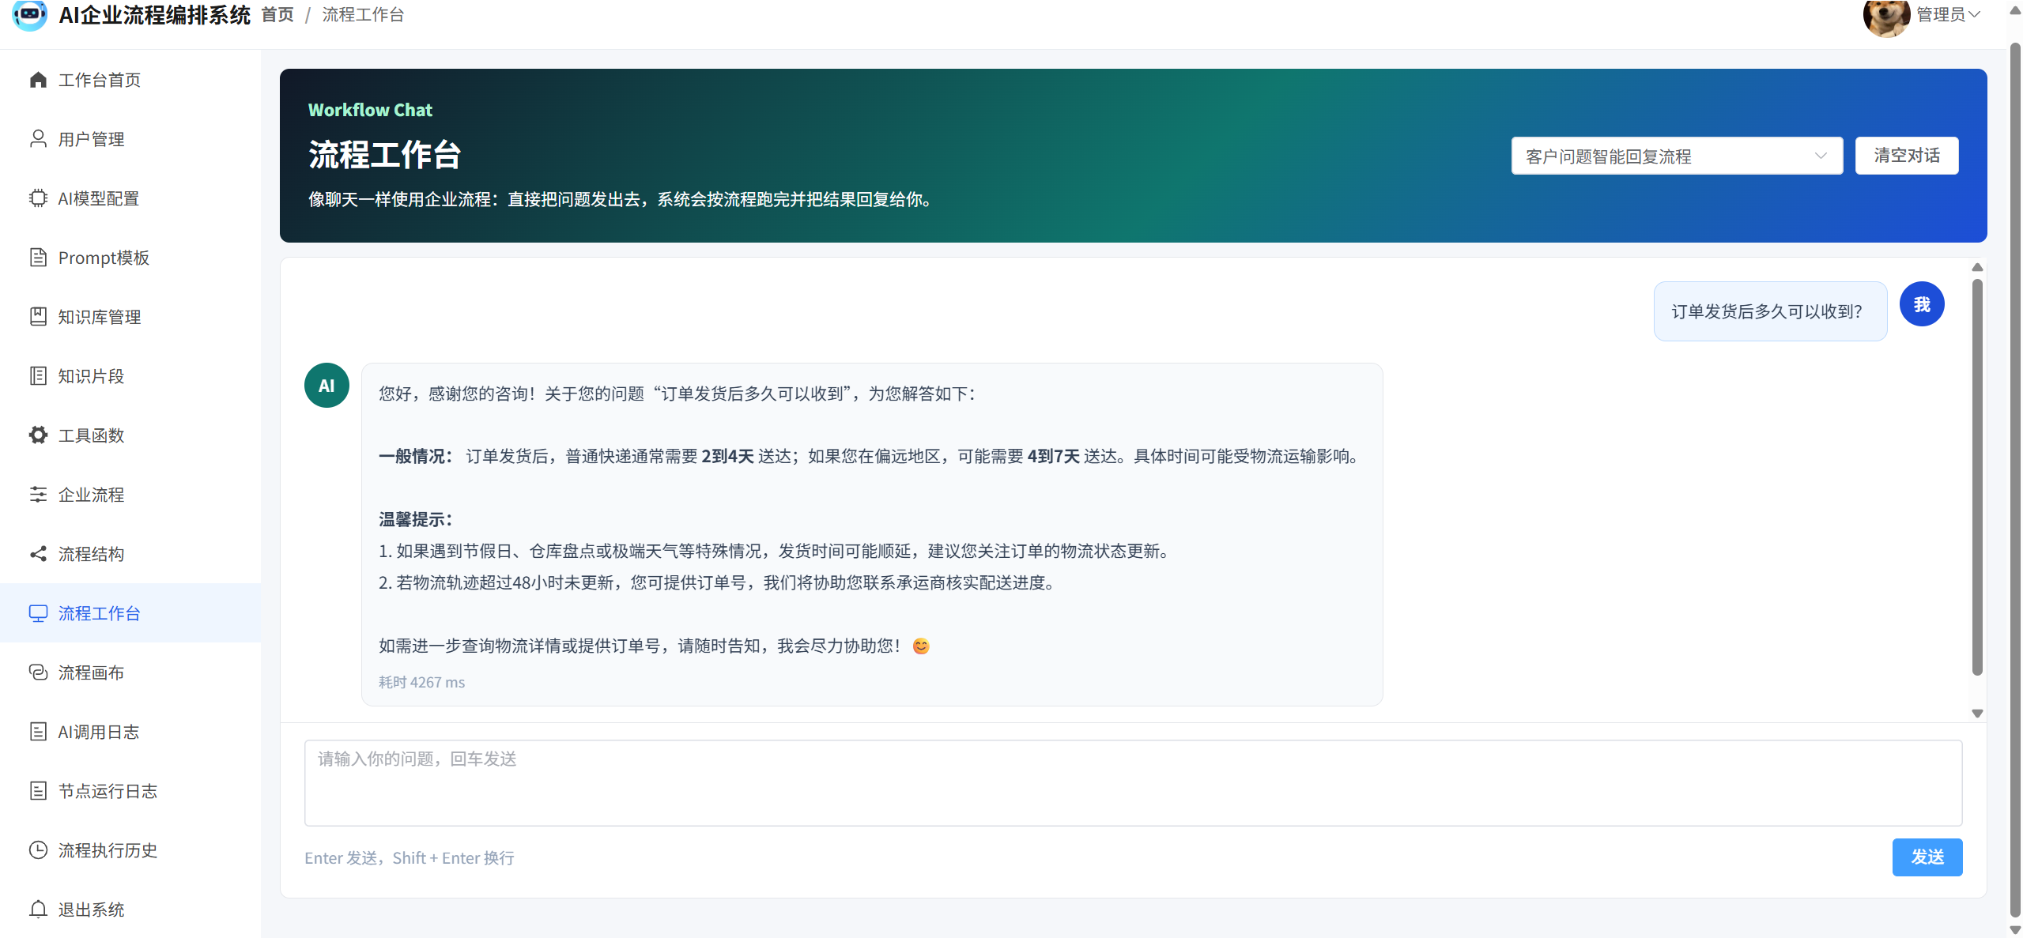Open 流程结构 in sidebar
This screenshot has height=938, width=2023.
click(130, 554)
